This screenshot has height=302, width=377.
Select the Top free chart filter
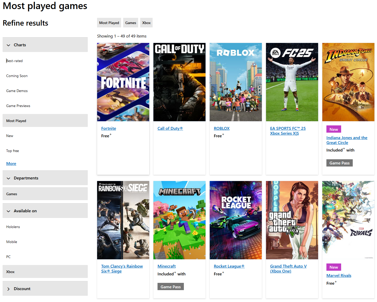12,151
